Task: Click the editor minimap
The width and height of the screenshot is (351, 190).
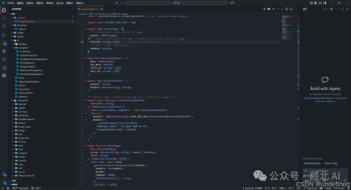Action: pos(290,28)
